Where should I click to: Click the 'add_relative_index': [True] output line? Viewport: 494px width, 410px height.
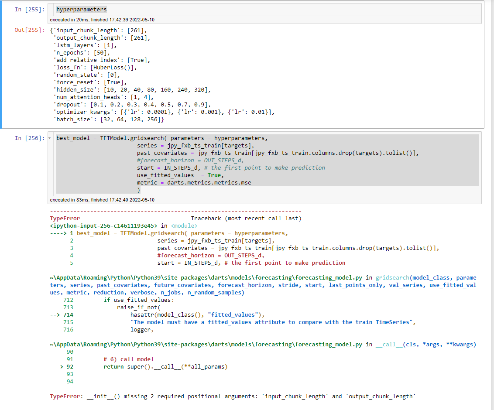pyautogui.click(x=101, y=60)
